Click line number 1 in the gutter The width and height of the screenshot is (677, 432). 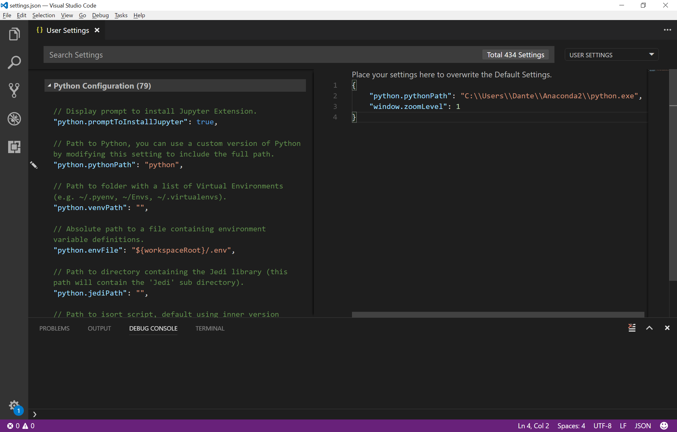click(x=335, y=85)
